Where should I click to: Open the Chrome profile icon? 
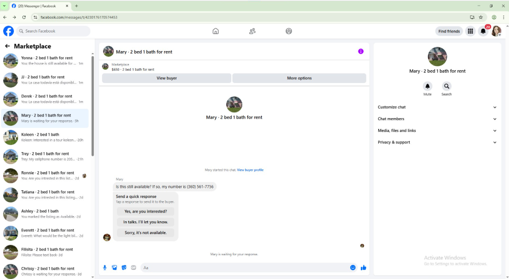point(494,17)
